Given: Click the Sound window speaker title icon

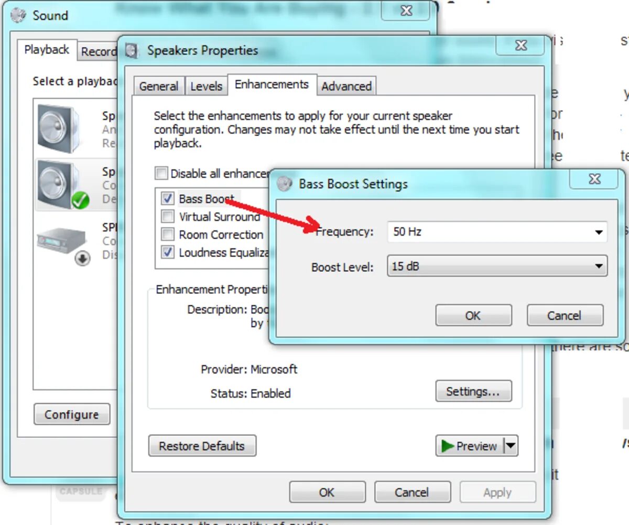Looking at the screenshot, I should [18, 15].
